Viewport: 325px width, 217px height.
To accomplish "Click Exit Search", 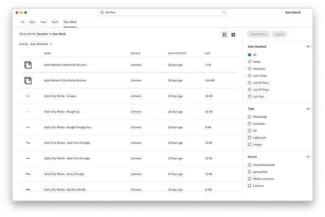I will [x=293, y=13].
